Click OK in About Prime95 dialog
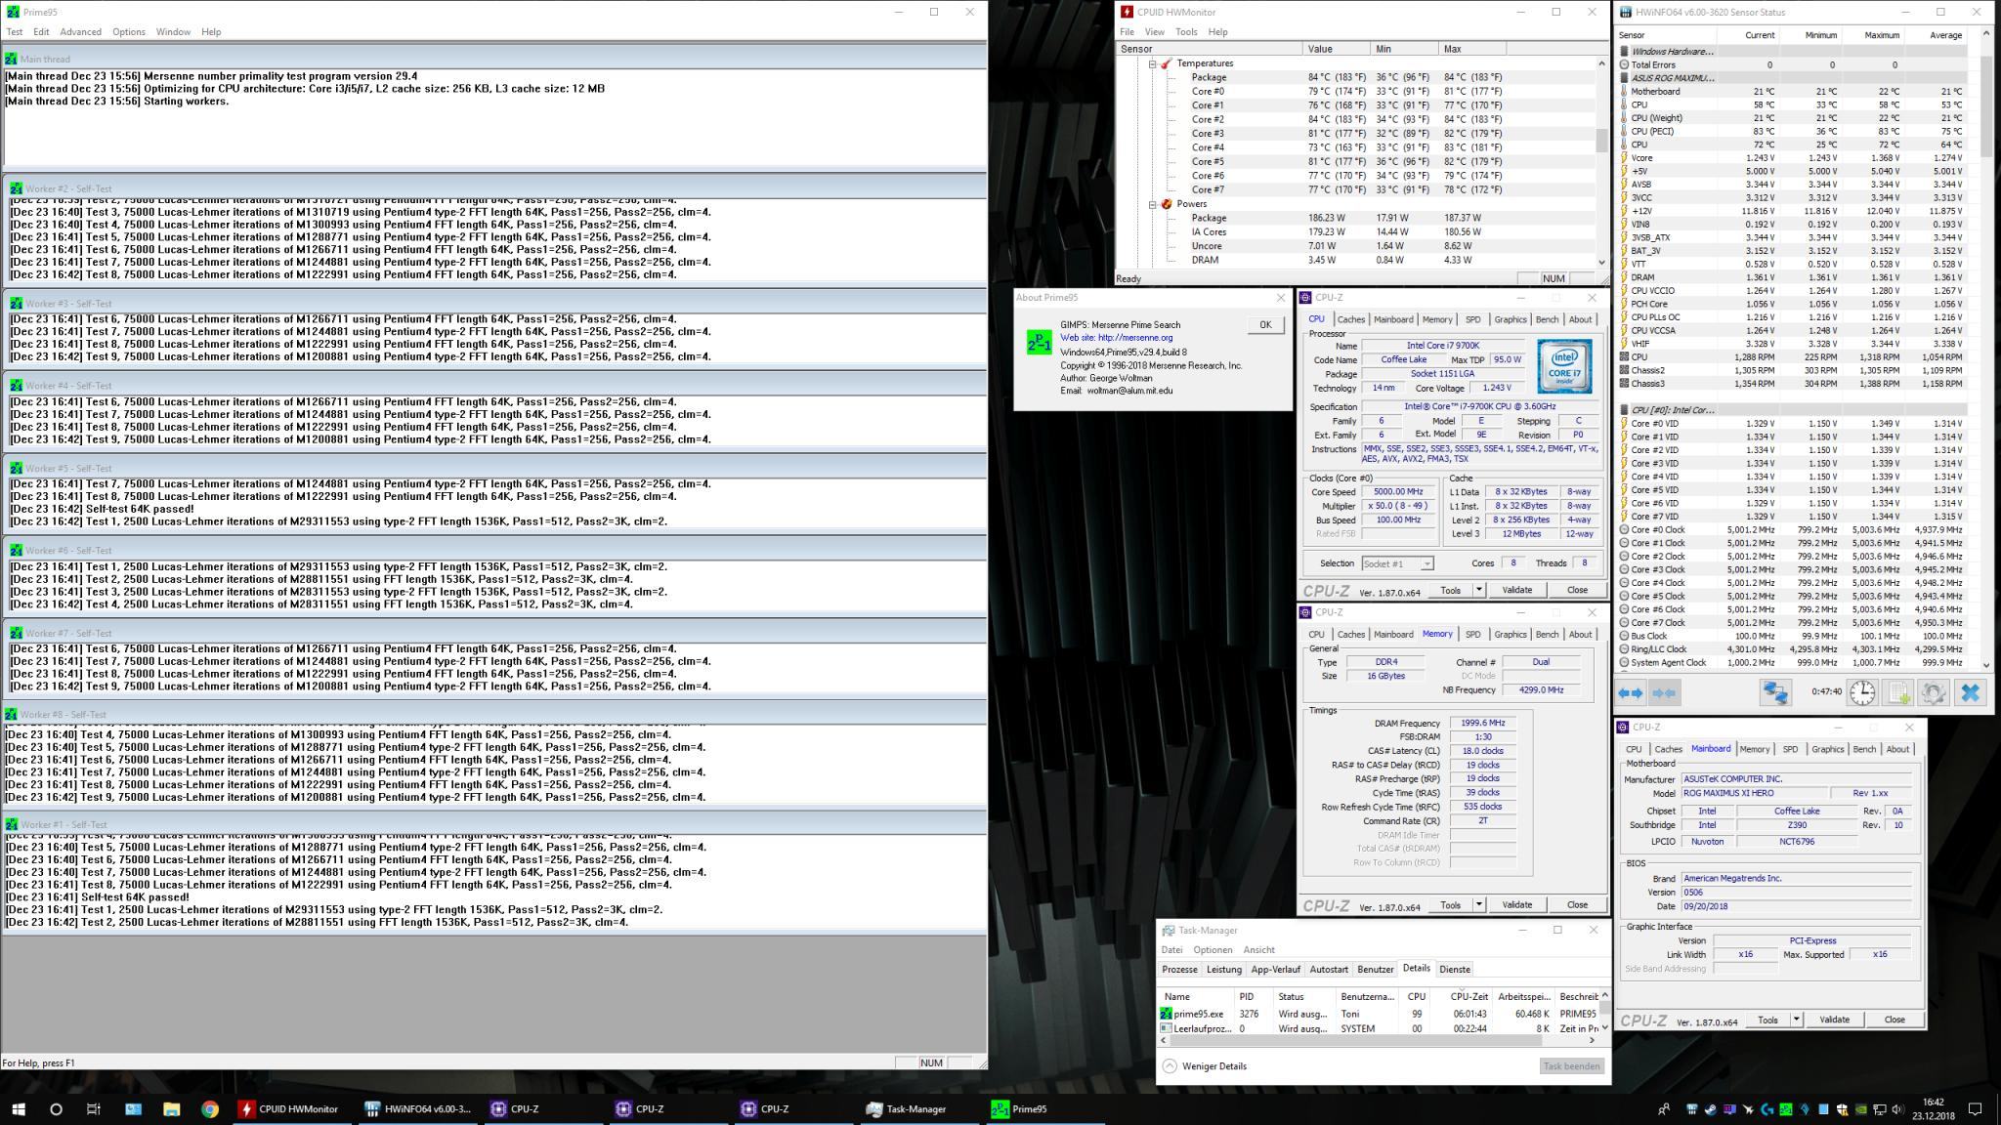This screenshot has height=1125, width=2001. 1264,325
